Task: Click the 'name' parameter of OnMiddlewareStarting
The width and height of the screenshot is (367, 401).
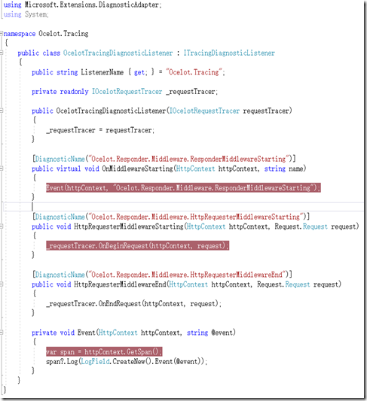Action: point(296,169)
